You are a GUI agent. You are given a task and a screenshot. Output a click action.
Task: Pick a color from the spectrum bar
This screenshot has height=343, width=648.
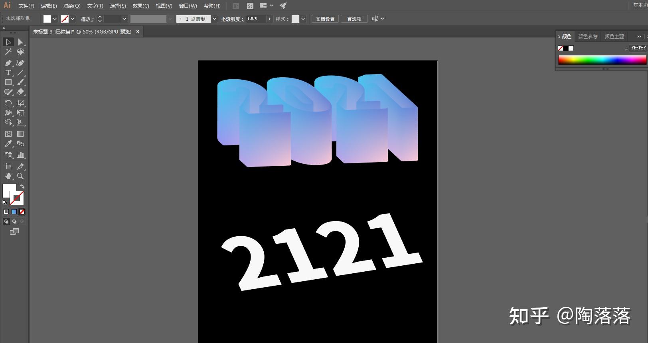(602, 60)
